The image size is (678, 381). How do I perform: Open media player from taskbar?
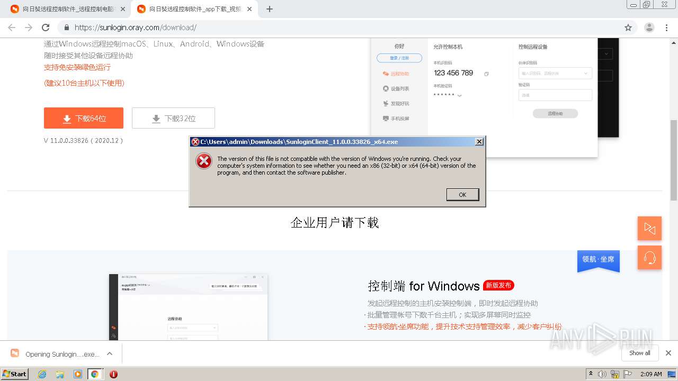[78, 374]
